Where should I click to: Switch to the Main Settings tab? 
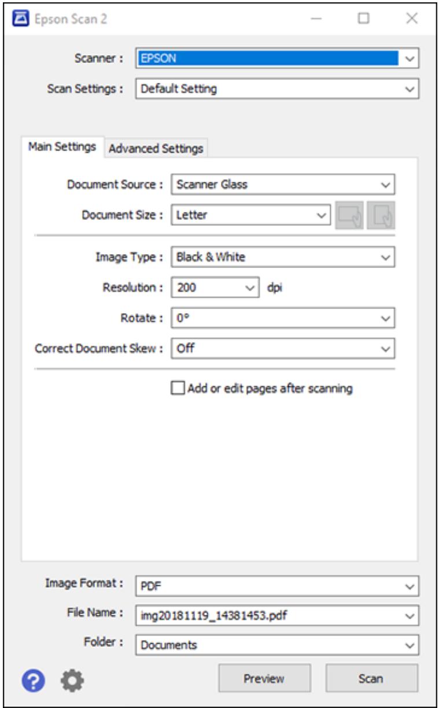tap(62, 147)
